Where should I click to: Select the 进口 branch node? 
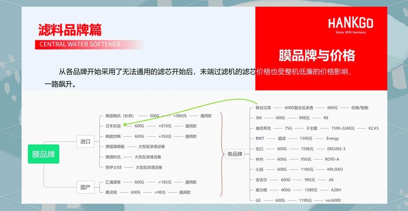85,141
